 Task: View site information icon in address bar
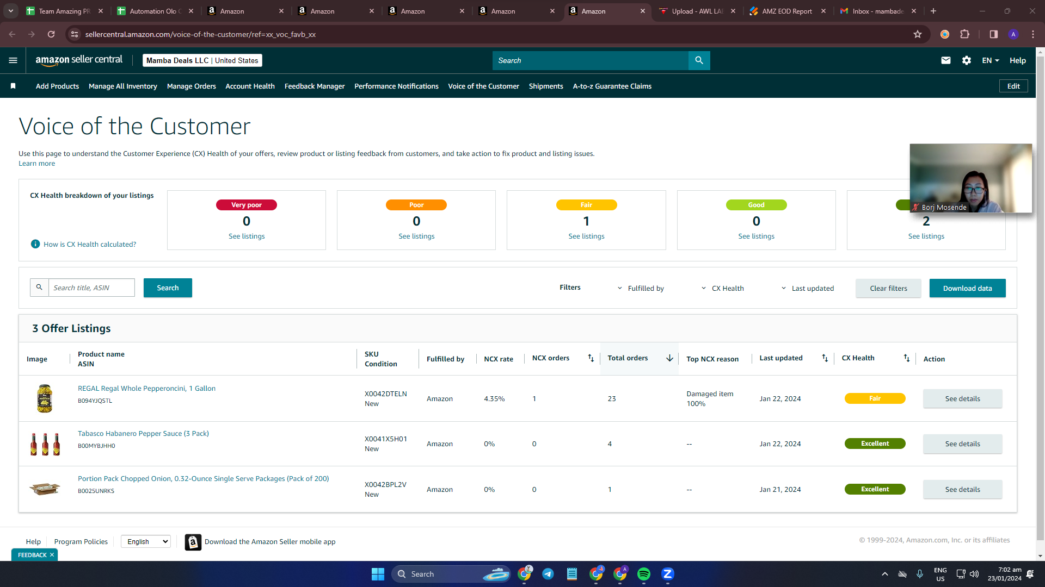75,34
